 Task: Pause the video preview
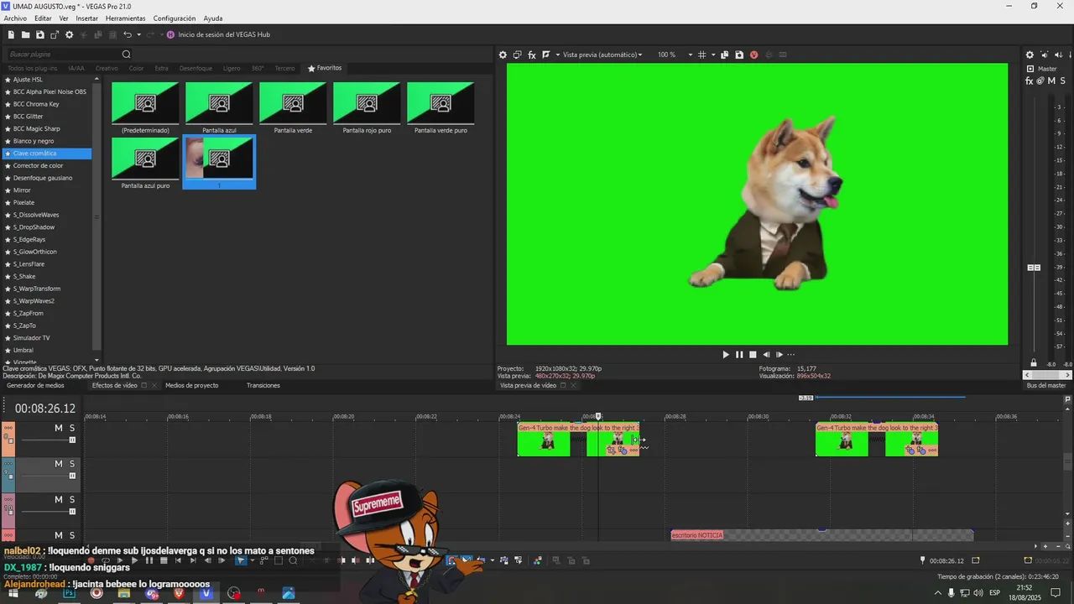pos(739,355)
